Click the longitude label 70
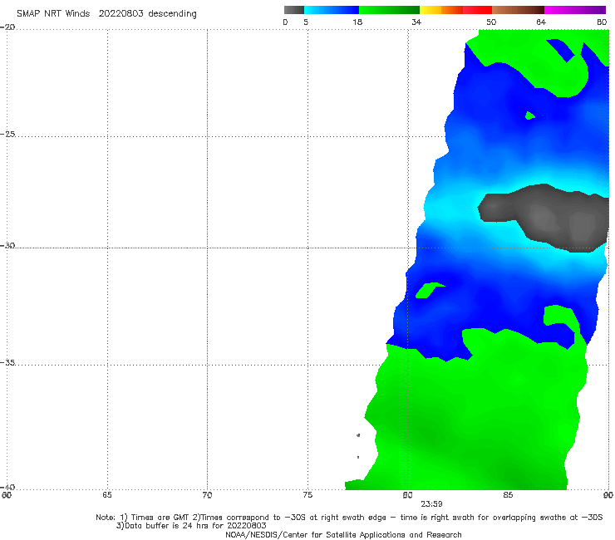The height and width of the screenshot is (540, 615). click(x=207, y=495)
